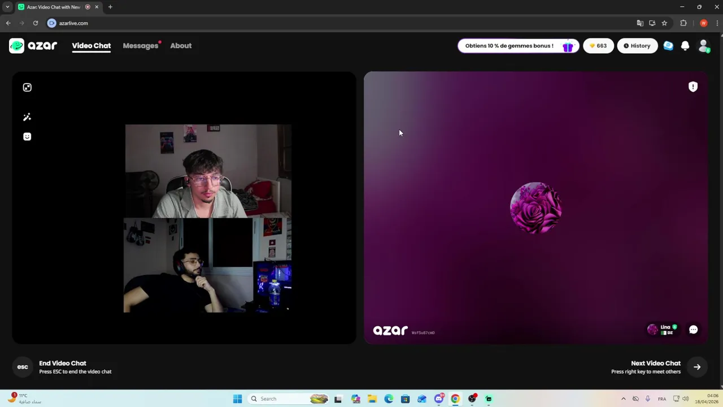Translate this page icon
The image size is (723, 407).
[x=640, y=23]
